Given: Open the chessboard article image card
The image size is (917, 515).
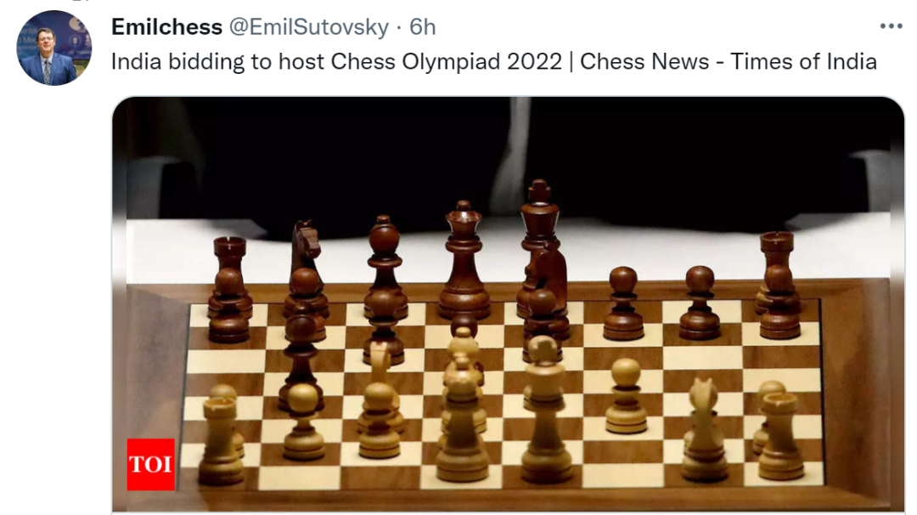Looking at the screenshot, I should (x=508, y=305).
